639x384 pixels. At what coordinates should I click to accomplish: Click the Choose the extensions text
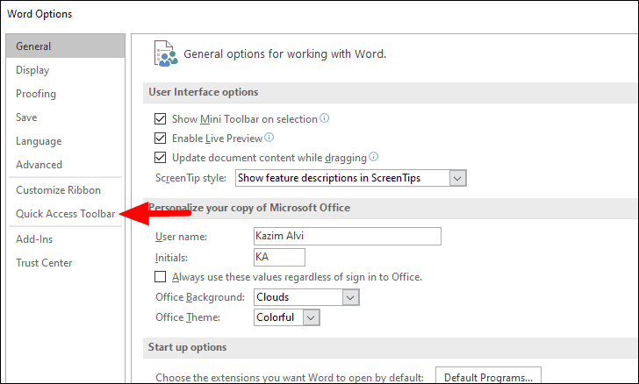290,378
